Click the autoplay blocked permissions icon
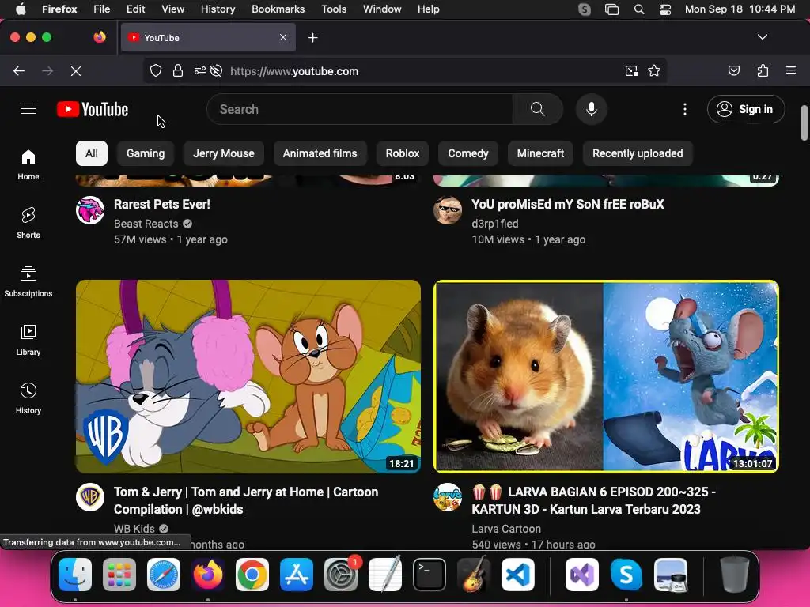 (x=217, y=71)
